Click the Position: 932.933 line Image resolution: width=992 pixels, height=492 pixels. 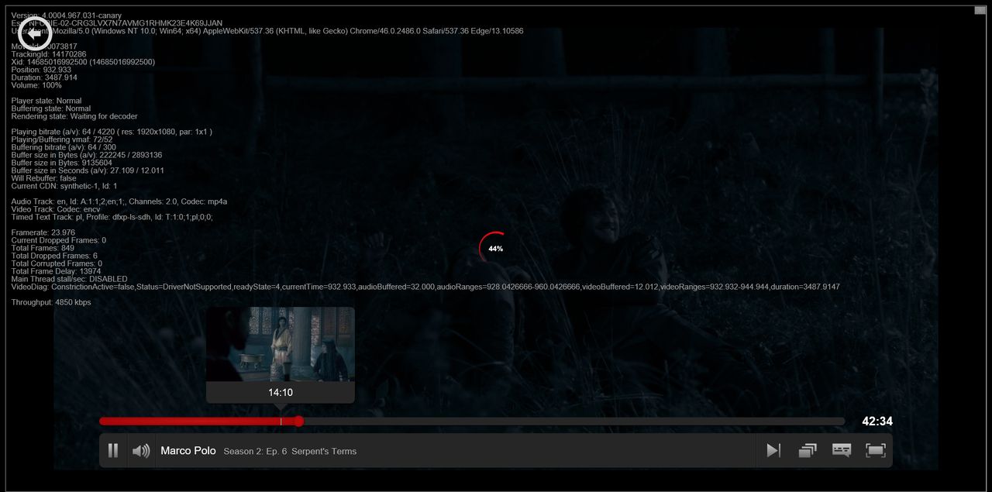click(41, 70)
